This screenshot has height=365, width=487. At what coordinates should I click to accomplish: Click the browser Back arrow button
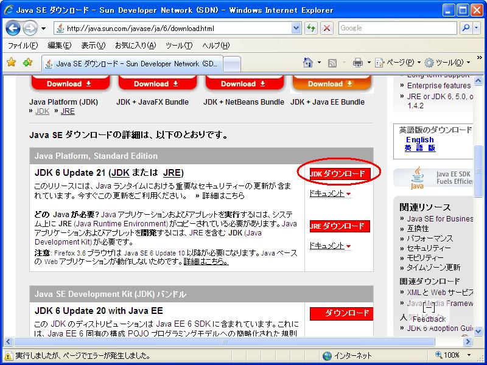13,29
